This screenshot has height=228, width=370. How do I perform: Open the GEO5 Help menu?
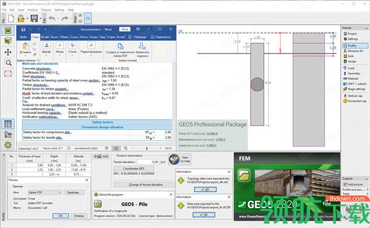(x=71, y=10)
